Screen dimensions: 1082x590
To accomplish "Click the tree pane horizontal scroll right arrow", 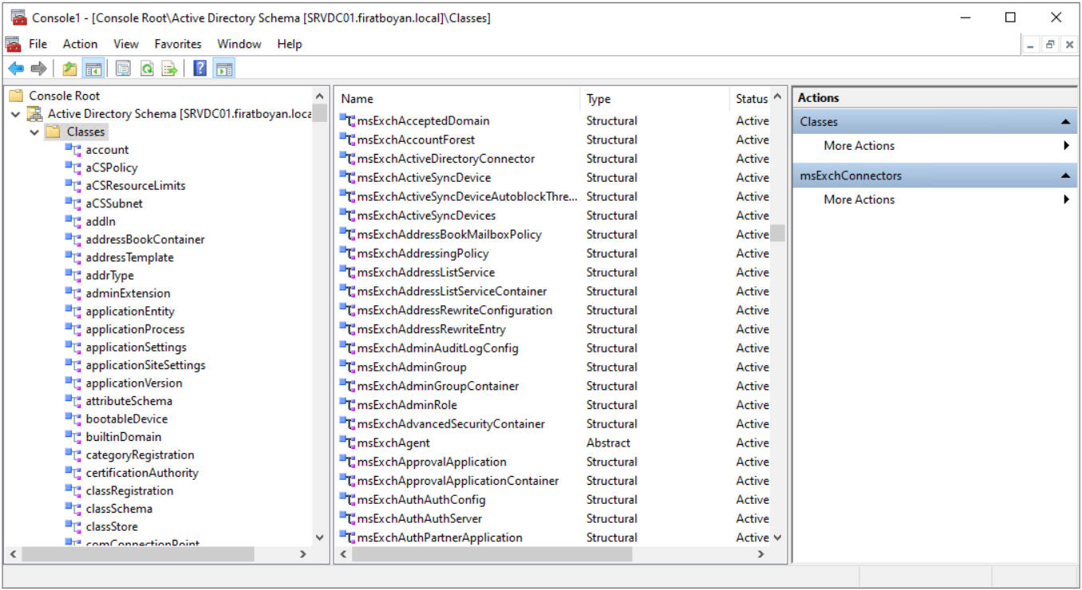I will 302,553.
